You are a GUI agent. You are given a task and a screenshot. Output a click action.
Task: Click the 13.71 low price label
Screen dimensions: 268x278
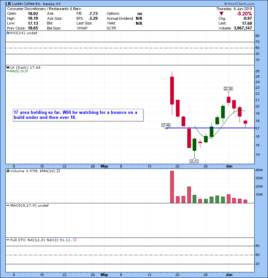click(x=194, y=161)
